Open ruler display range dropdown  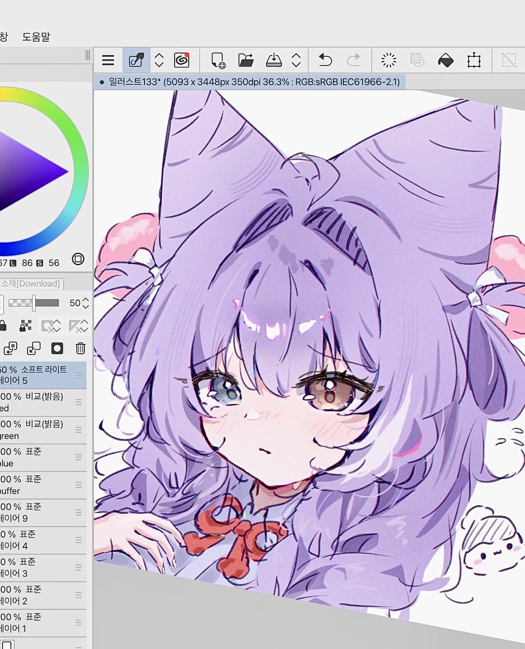pyautogui.click(x=78, y=326)
